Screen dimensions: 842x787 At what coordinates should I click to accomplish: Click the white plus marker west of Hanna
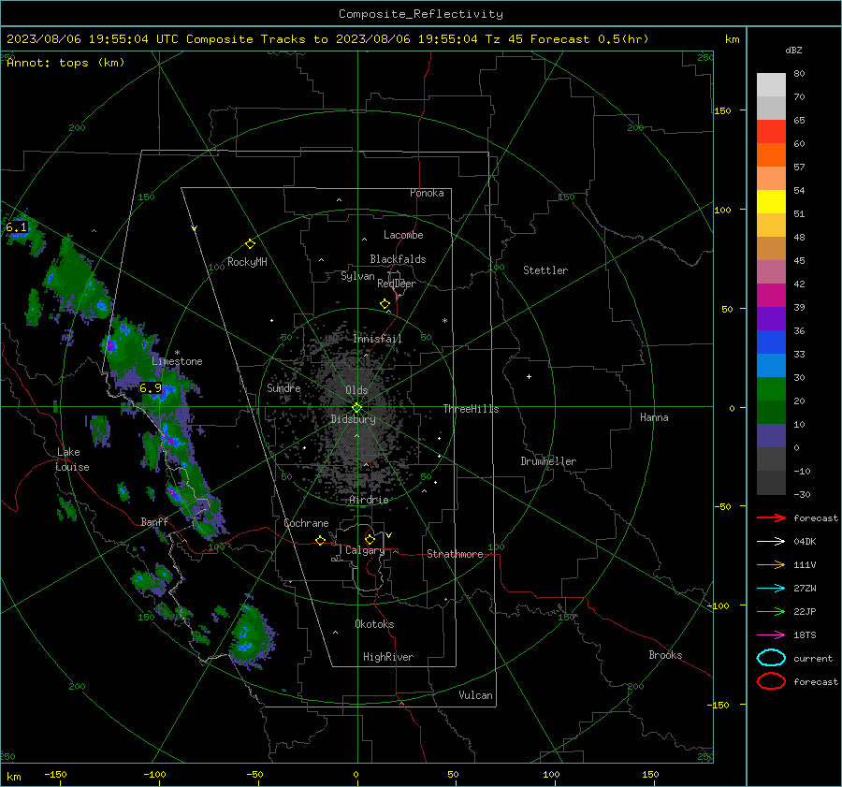coord(529,376)
